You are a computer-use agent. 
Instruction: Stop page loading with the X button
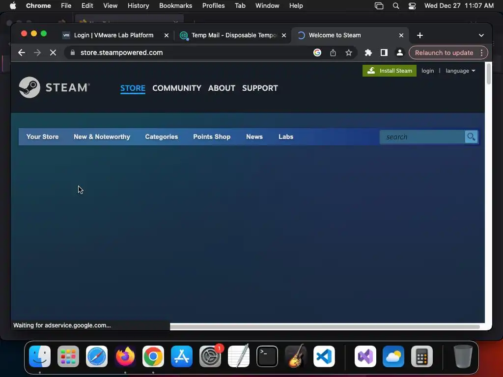[53, 53]
